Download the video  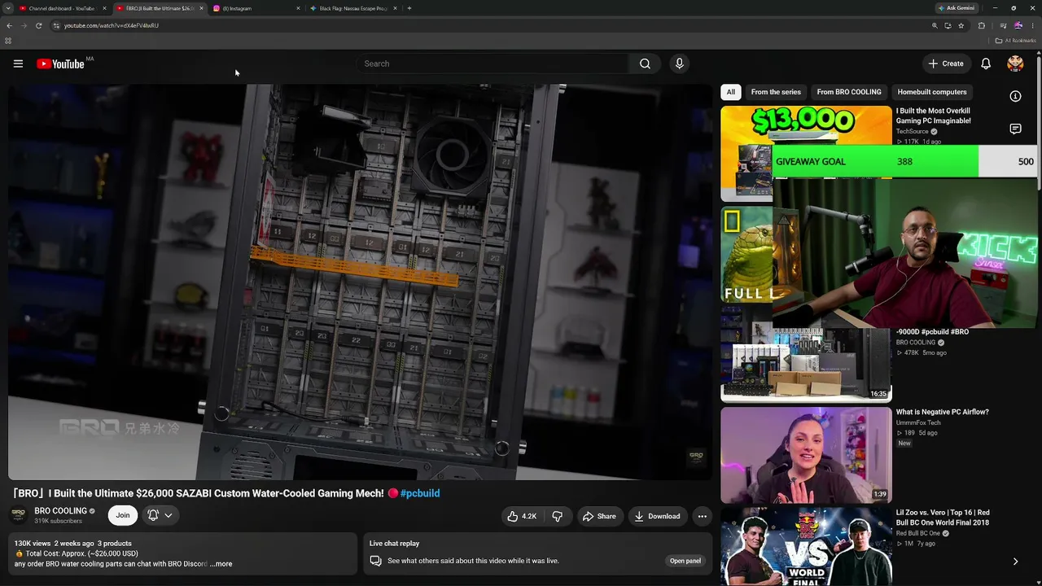click(x=657, y=516)
